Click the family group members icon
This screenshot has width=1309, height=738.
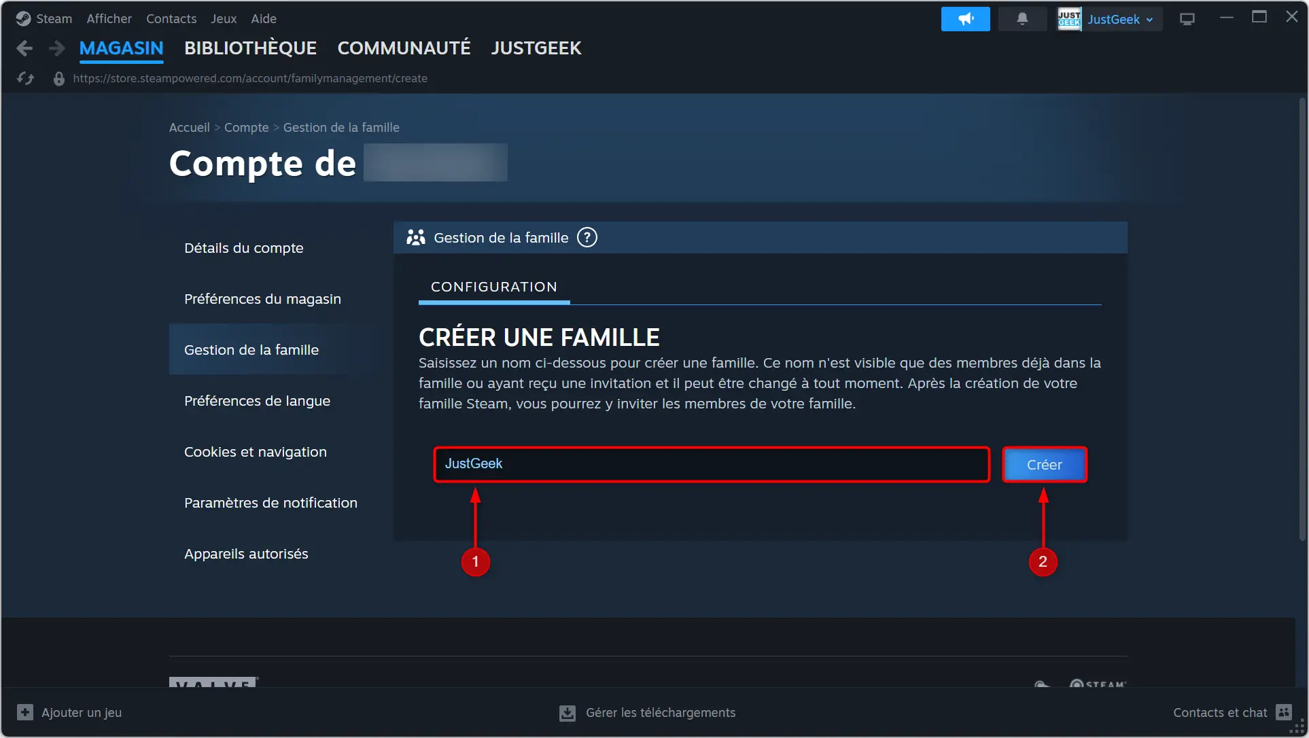[415, 237]
